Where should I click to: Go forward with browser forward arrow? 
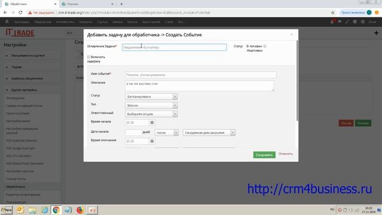(x=13, y=13)
